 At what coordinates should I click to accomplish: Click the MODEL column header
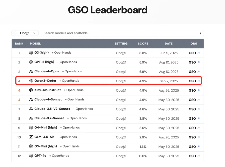click(35, 43)
